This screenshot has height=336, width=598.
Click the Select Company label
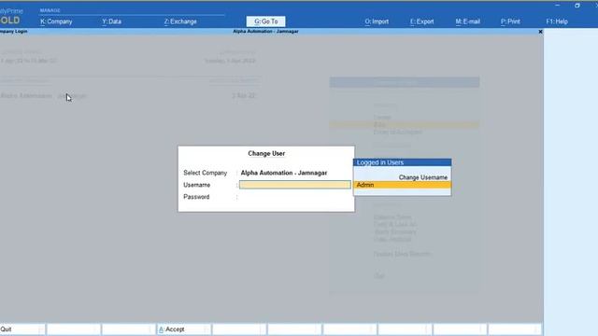[x=206, y=173]
